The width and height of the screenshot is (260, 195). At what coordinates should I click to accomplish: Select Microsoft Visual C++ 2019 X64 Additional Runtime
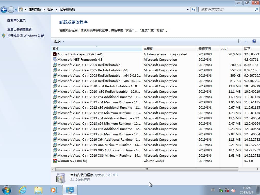coord(99,139)
